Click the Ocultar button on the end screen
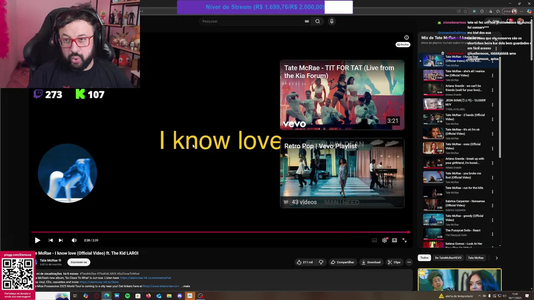This screenshot has height=300, width=534. 403,44
